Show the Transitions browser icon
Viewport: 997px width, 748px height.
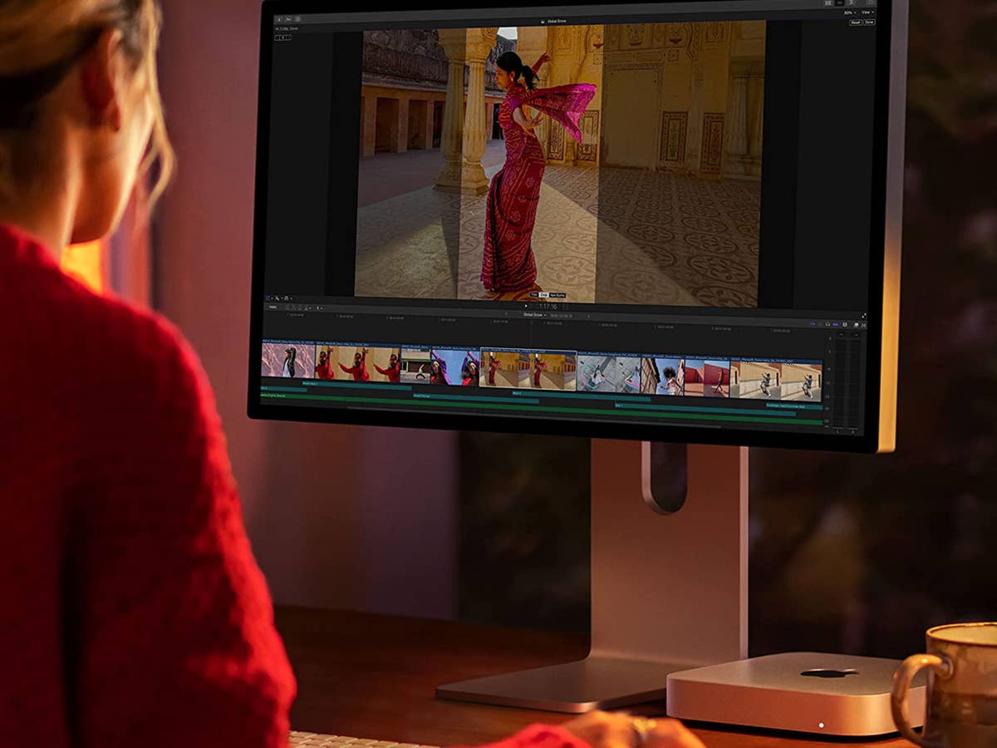coord(864,324)
